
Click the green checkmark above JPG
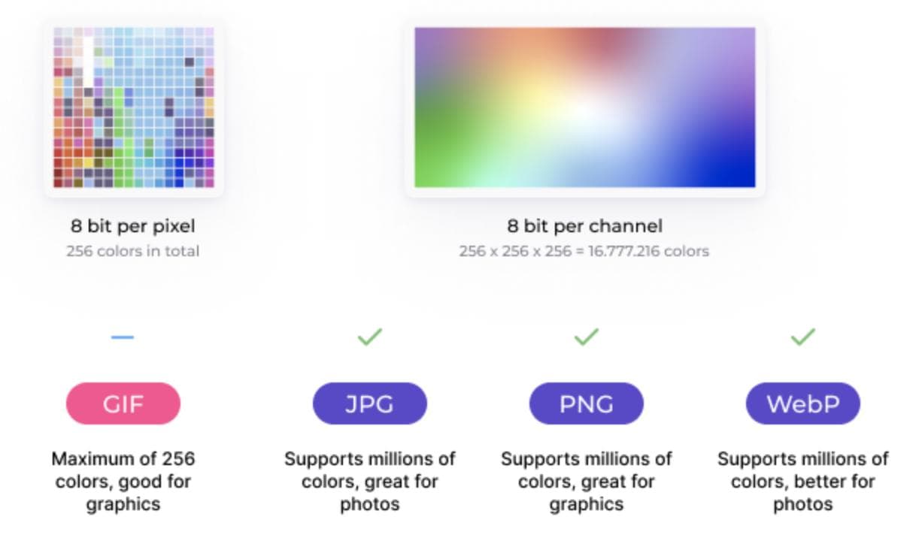coord(369,337)
